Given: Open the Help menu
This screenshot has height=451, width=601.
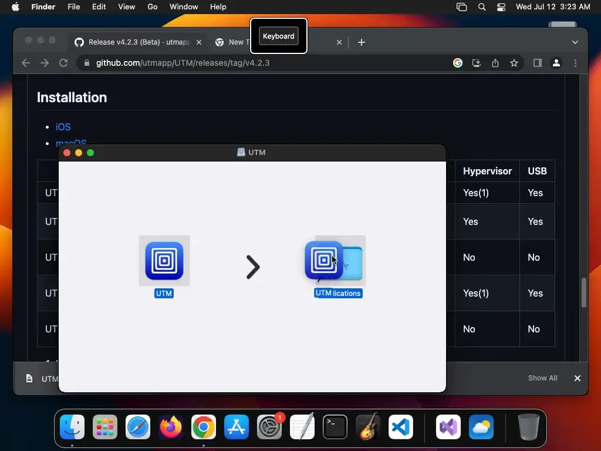Looking at the screenshot, I should (218, 6).
